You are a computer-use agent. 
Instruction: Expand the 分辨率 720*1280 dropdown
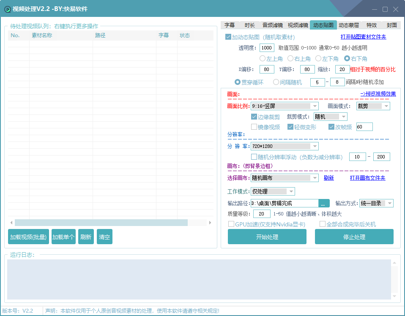click(x=285, y=146)
